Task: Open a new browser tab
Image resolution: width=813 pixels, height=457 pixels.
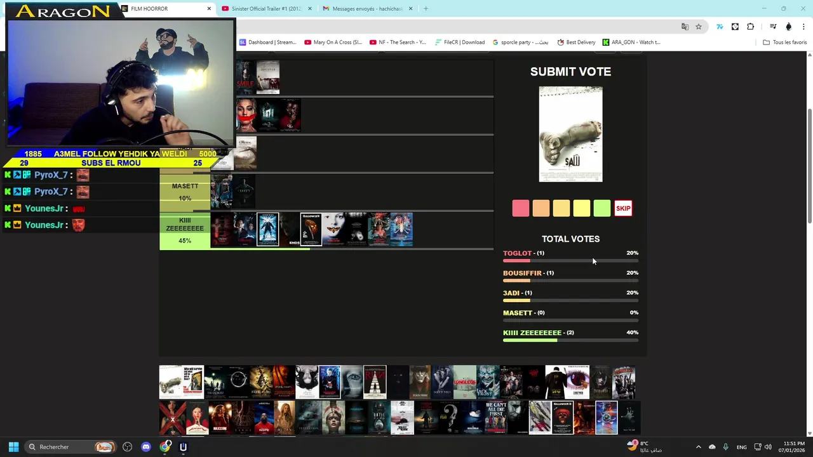Action: click(x=426, y=9)
